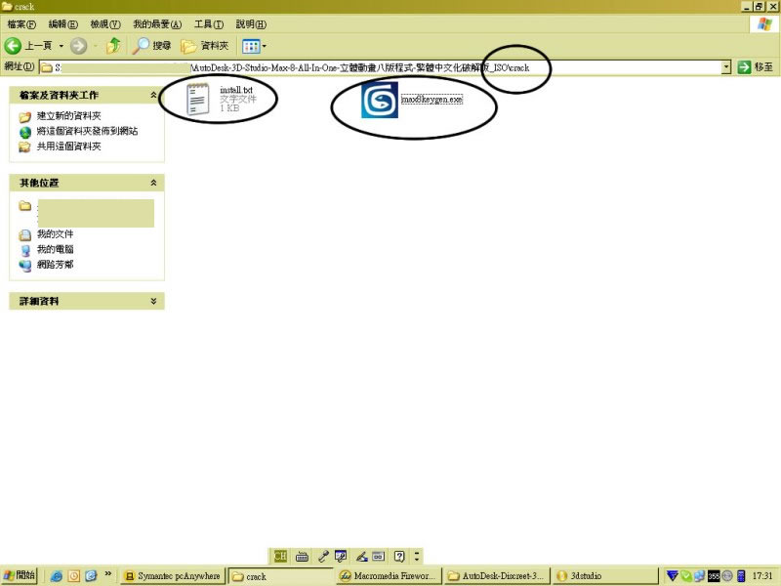Image resolution: width=781 pixels, height=586 pixels.
Task: Click the Views toolbar icon
Action: point(250,46)
